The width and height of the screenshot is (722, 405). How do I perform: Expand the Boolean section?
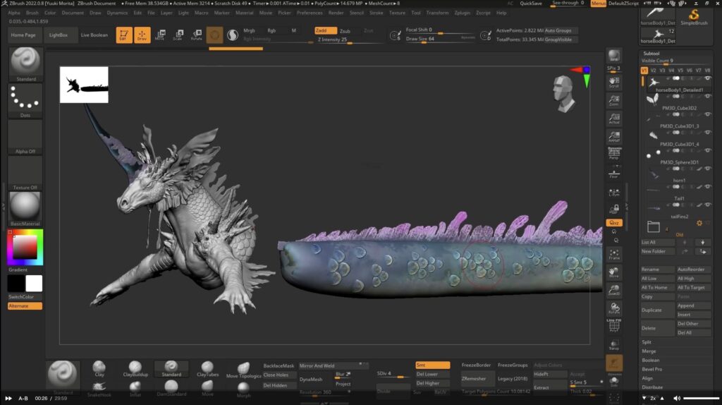(x=651, y=360)
